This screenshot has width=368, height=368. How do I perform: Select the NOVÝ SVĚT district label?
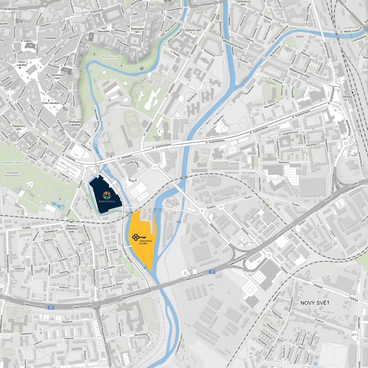[x=315, y=303]
